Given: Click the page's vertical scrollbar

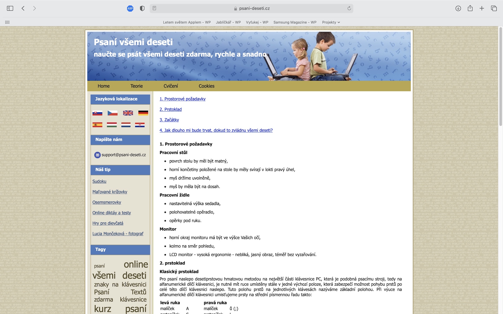Looking at the screenshot, I should pyautogui.click(x=501, y=76).
